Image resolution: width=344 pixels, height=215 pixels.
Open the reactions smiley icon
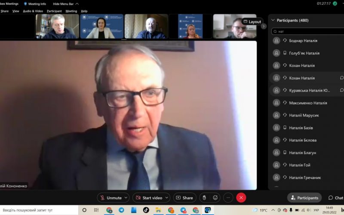click(215, 198)
